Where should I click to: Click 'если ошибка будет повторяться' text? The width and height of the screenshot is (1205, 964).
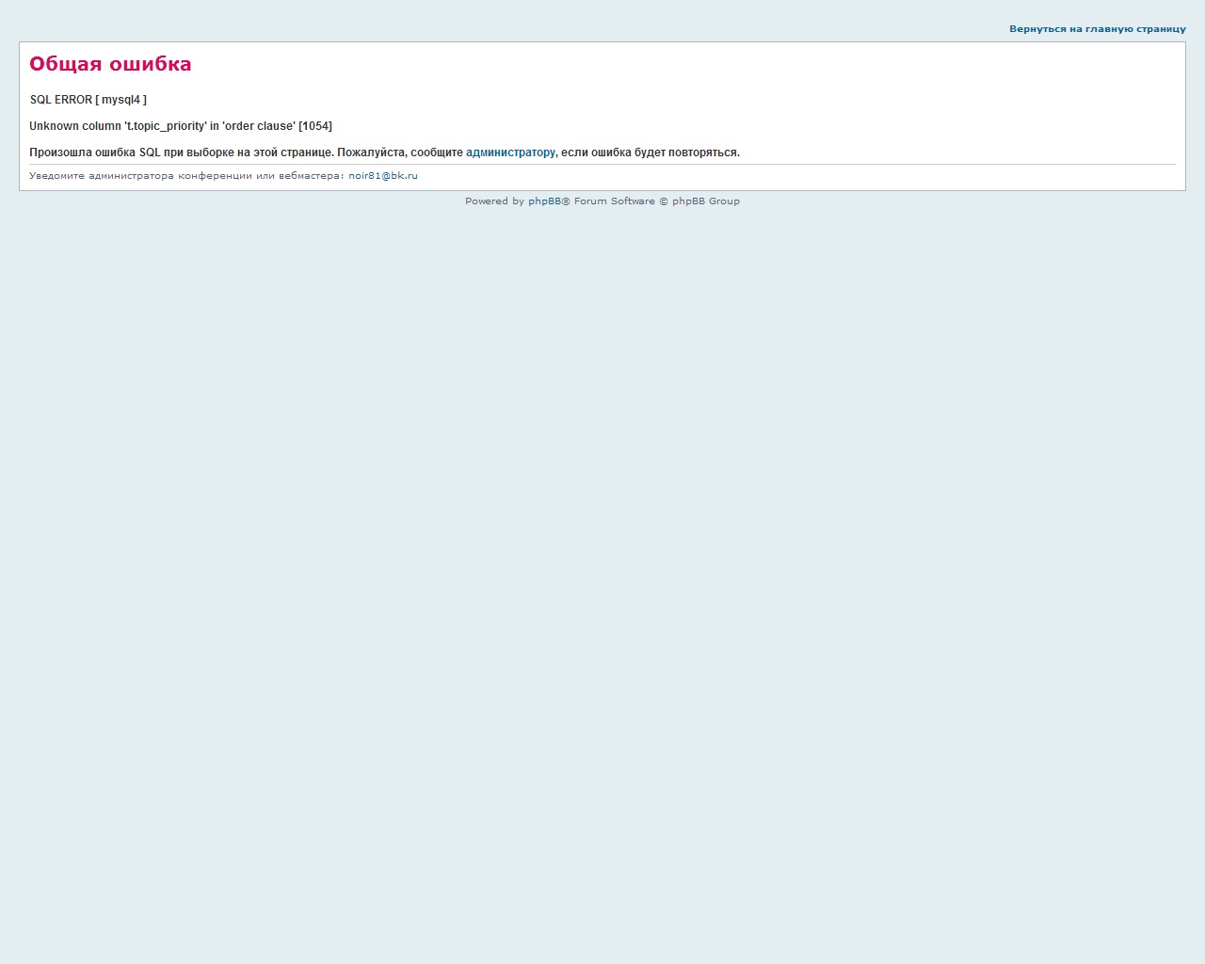click(x=650, y=153)
